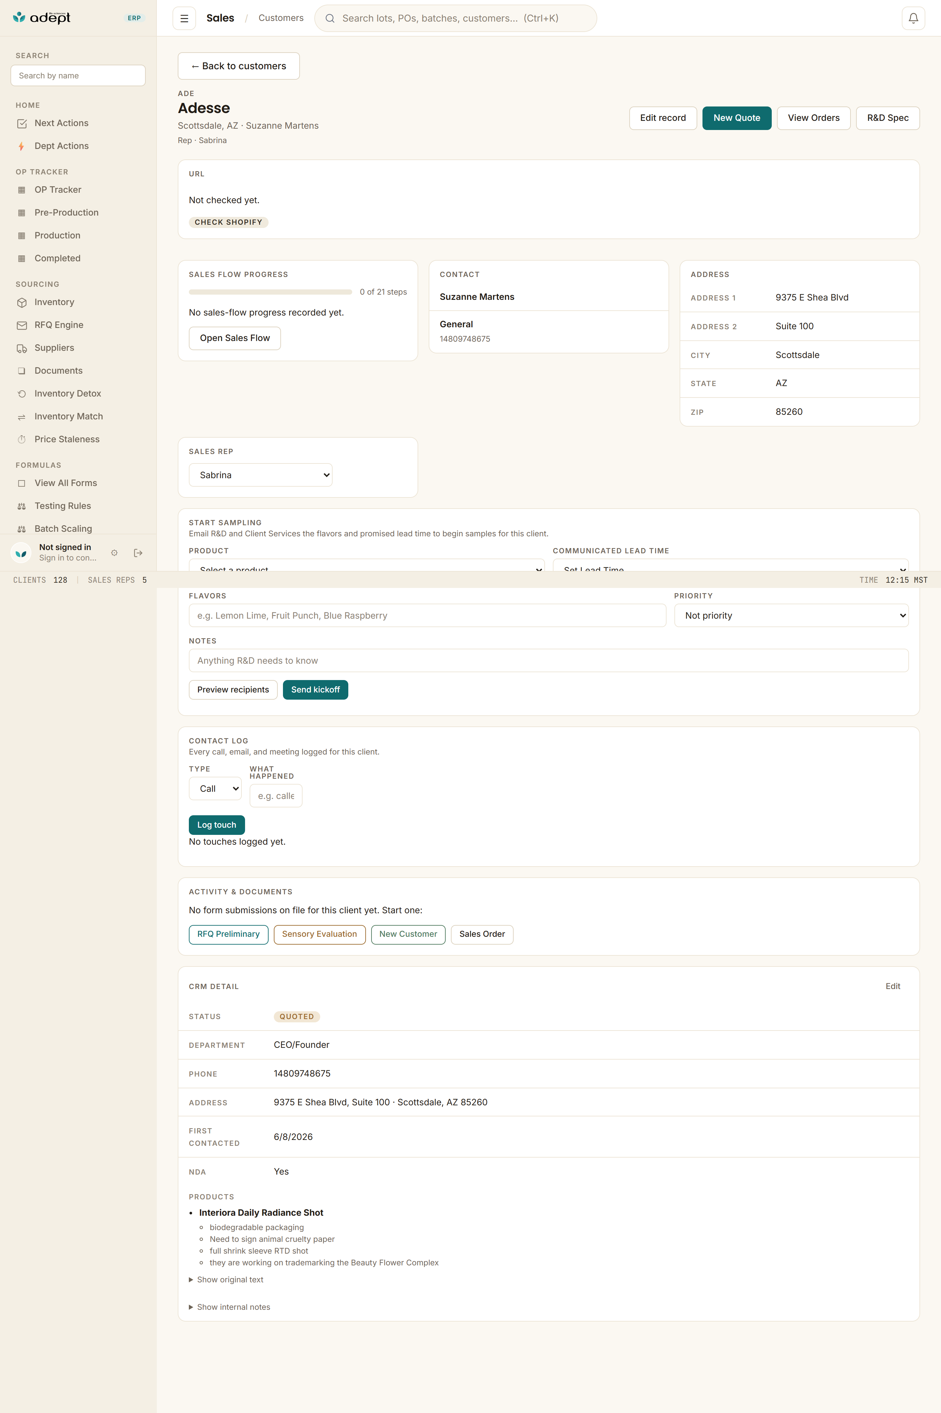Click the Testing Rules scales icon

(x=22, y=506)
